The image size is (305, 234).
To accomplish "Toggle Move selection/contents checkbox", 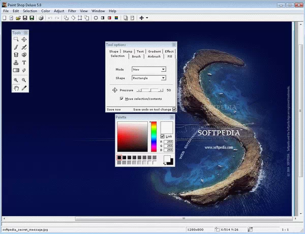I will [121, 98].
